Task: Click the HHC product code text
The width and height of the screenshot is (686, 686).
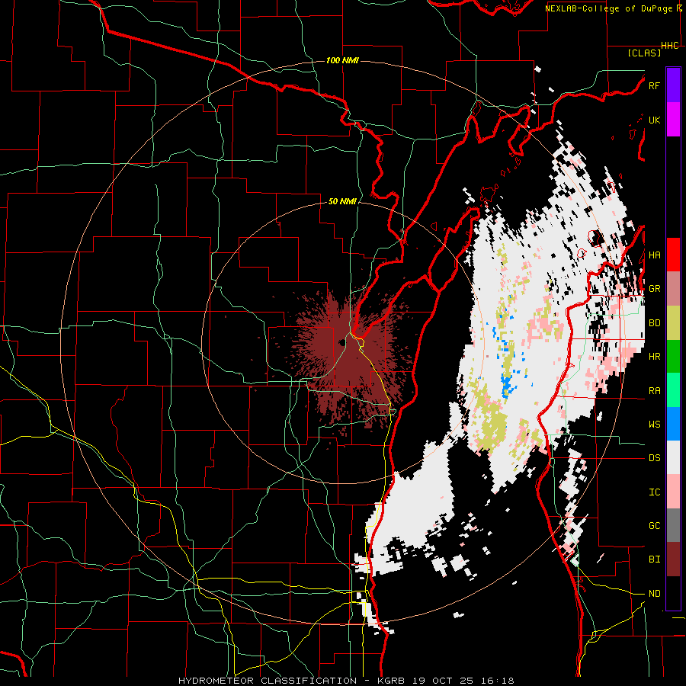Action: [670, 46]
